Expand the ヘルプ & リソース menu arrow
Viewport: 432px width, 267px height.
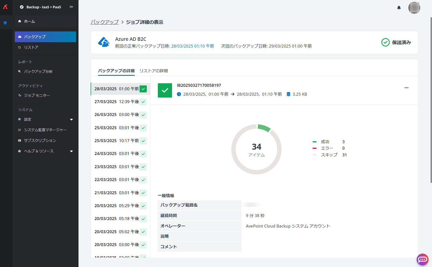tap(72, 151)
